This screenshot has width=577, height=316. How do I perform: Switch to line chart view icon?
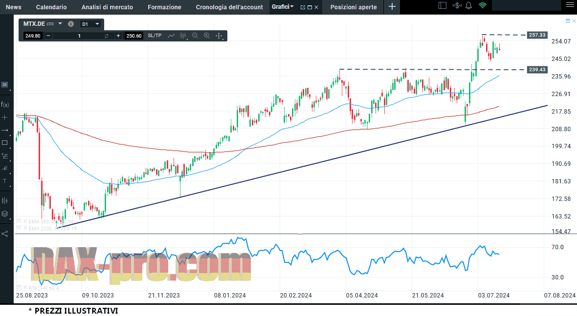[x=172, y=36]
